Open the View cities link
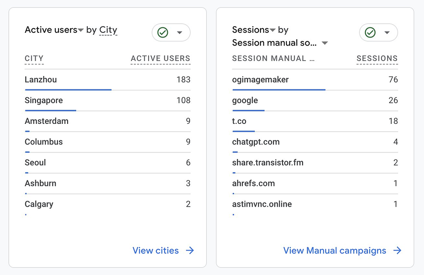Viewport: 424px width, 275px height. [x=156, y=251]
